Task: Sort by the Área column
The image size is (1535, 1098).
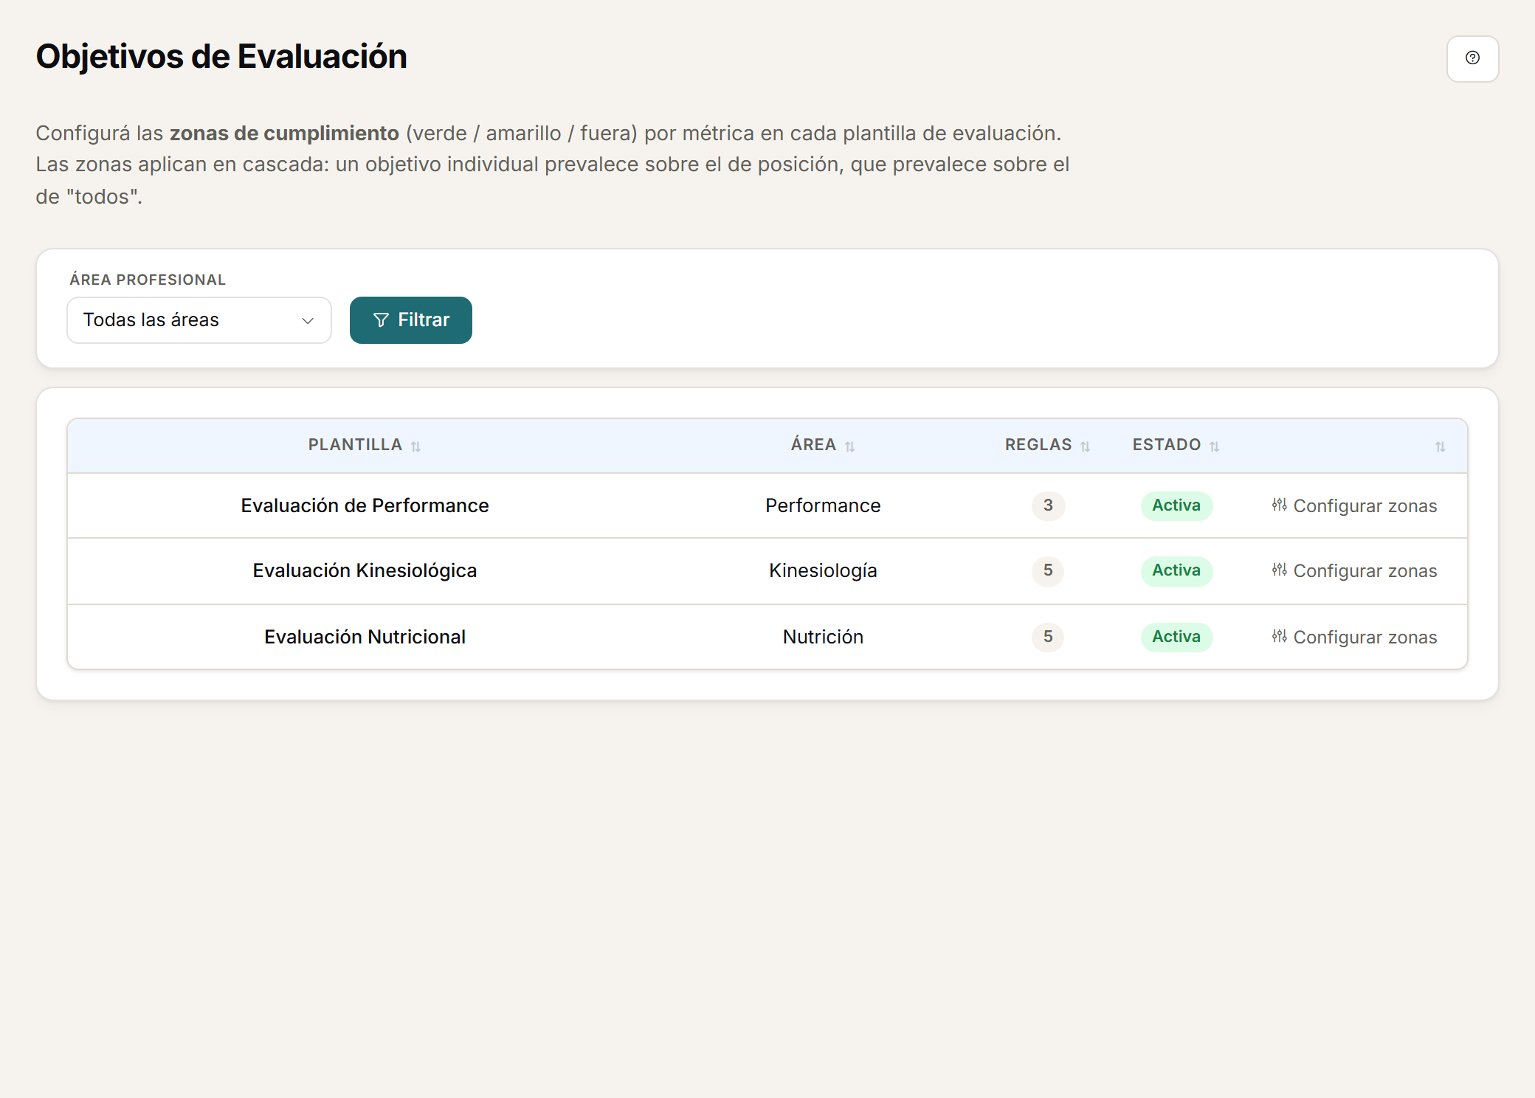Action: pos(849,446)
